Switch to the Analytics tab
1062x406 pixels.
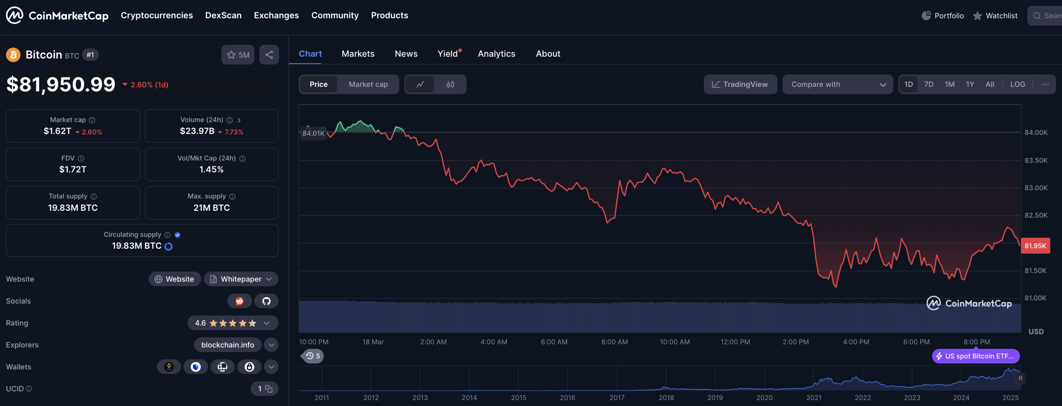[496, 53]
